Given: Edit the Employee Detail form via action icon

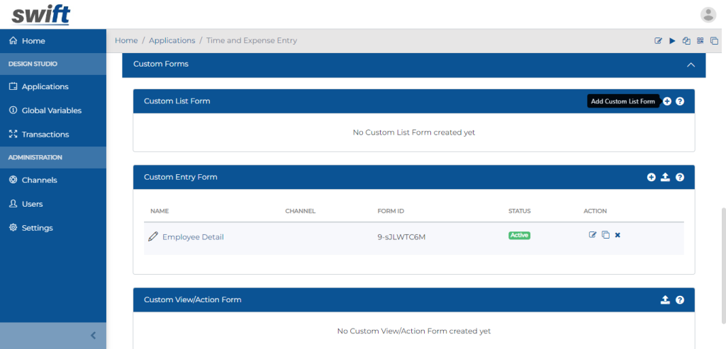Looking at the screenshot, I should pos(593,235).
